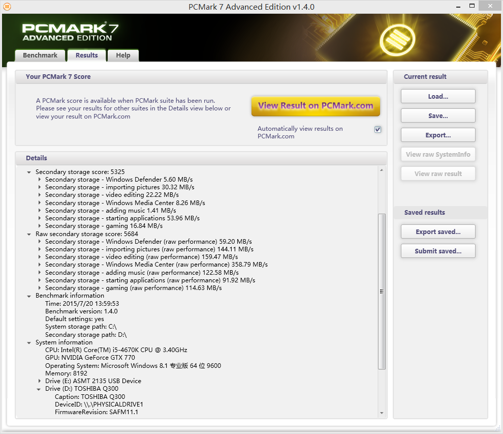
Task: Minimize the PCMark 7 window
Action: coord(458,7)
